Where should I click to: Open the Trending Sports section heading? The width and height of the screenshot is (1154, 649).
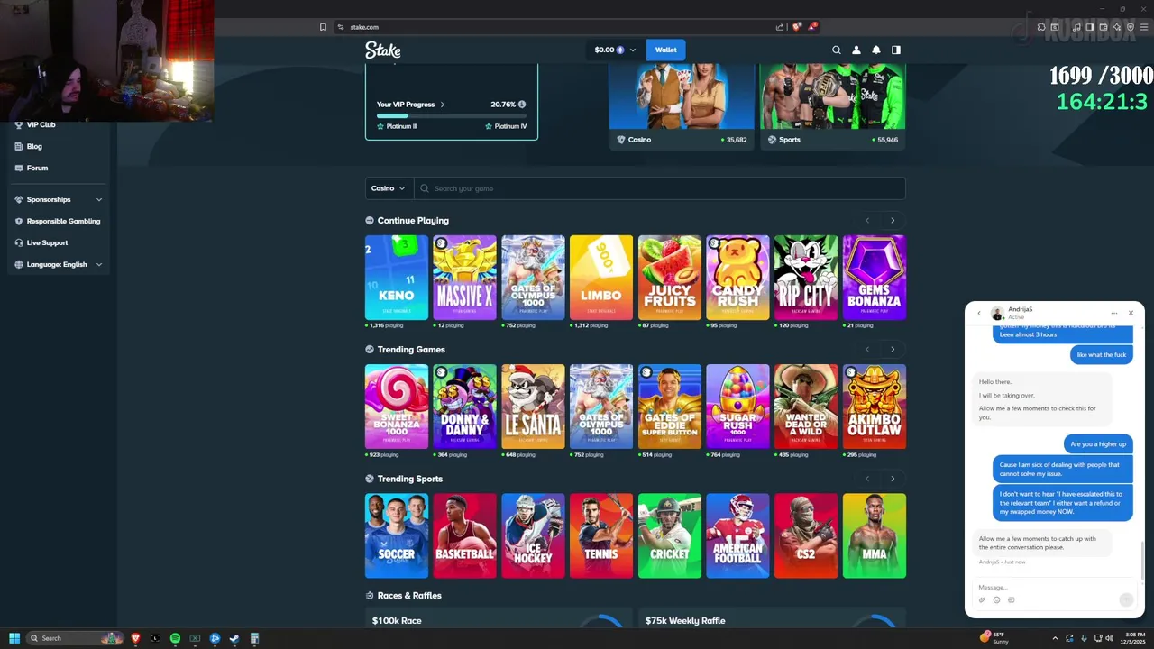click(x=410, y=479)
